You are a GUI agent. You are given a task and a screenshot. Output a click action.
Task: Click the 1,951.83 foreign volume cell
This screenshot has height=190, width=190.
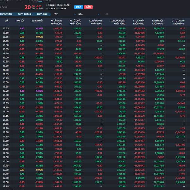coord(121,141)
